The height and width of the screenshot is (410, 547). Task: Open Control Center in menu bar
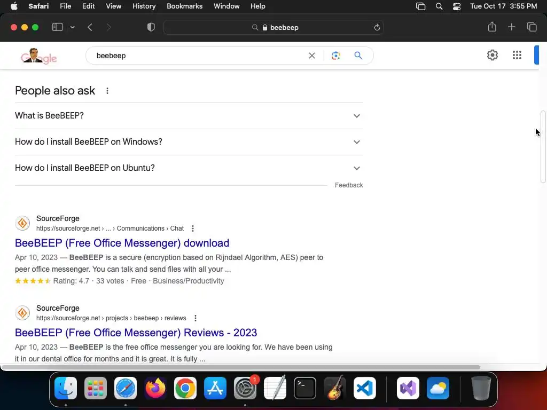[x=457, y=6]
